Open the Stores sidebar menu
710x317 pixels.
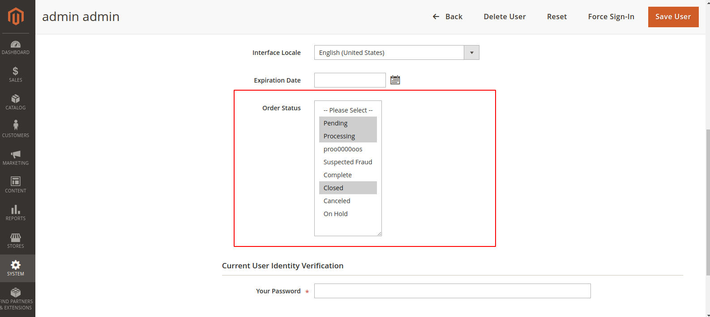[x=16, y=241]
